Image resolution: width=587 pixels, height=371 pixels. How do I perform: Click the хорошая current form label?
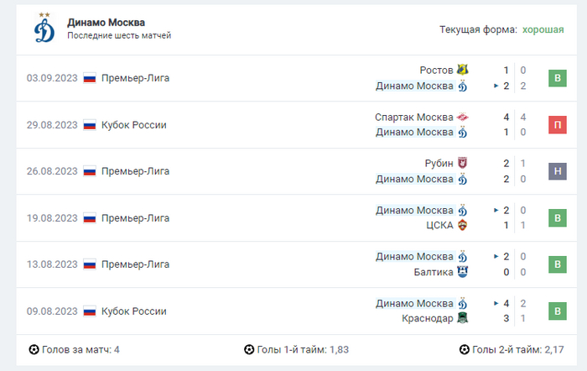click(x=543, y=29)
